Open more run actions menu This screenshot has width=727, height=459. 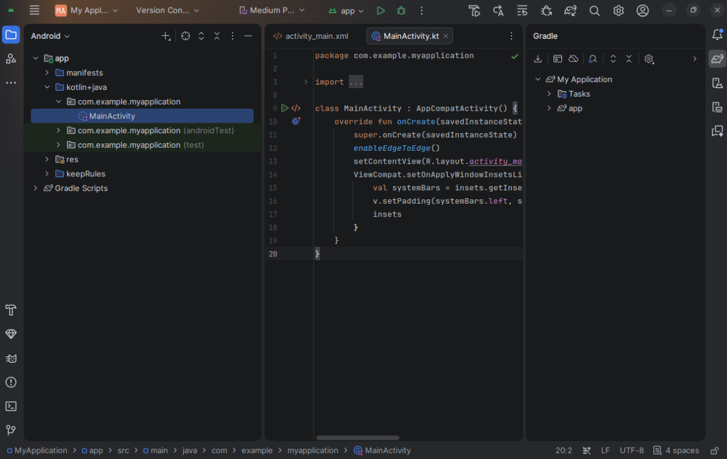[x=421, y=10]
